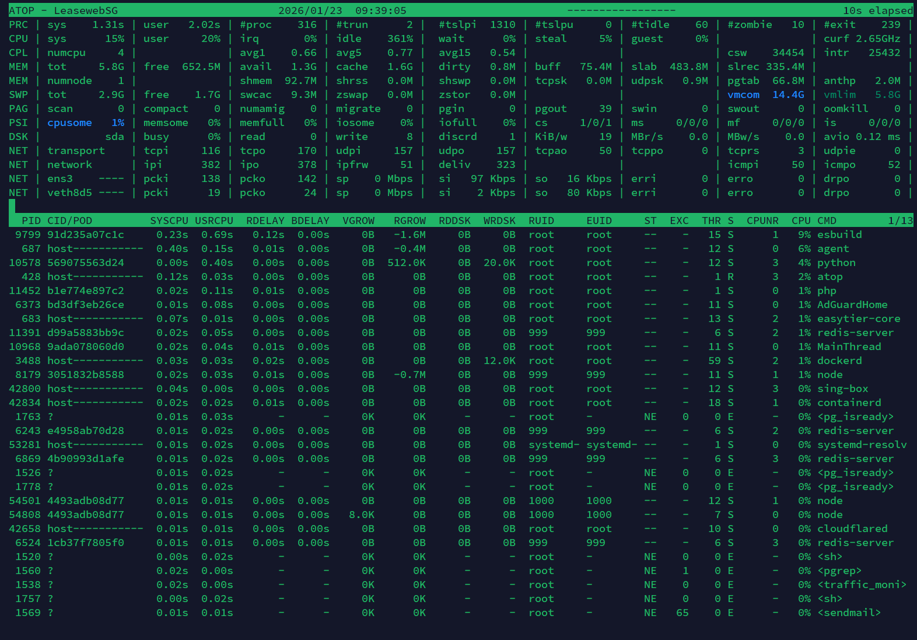Screen dimensions: 917x640
Task: Select the <sendmail> exited process
Action: [x=849, y=613]
